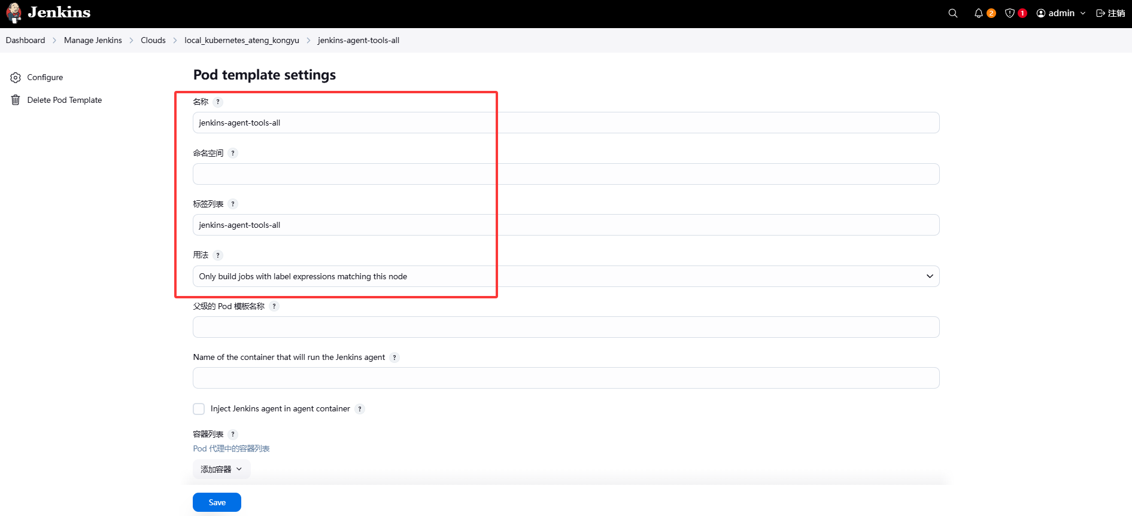The image size is (1132, 516).
Task: Open Configure in the sidebar
Action: (45, 77)
